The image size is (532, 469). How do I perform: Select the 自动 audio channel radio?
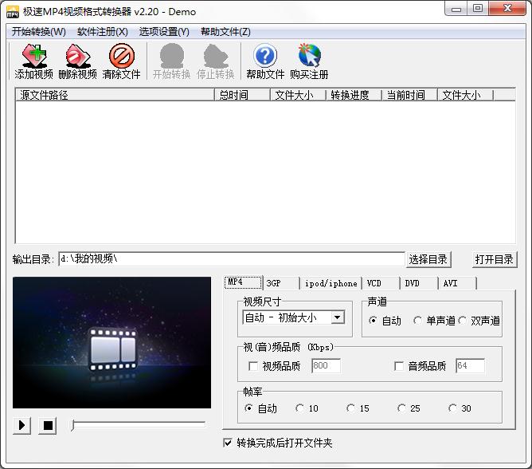pyautogui.click(x=373, y=321)
